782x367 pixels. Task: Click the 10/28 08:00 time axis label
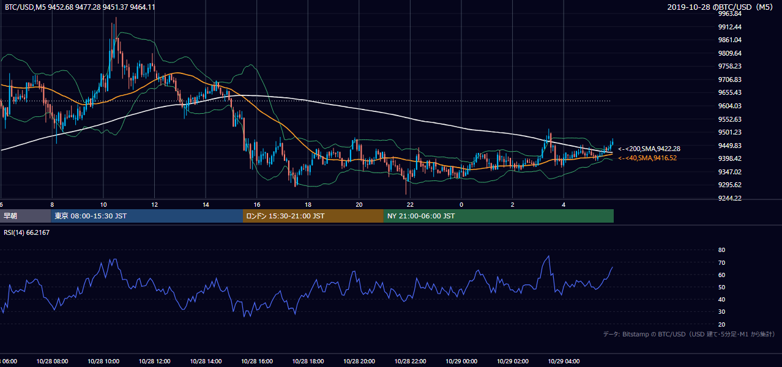[x=52, y=361]
